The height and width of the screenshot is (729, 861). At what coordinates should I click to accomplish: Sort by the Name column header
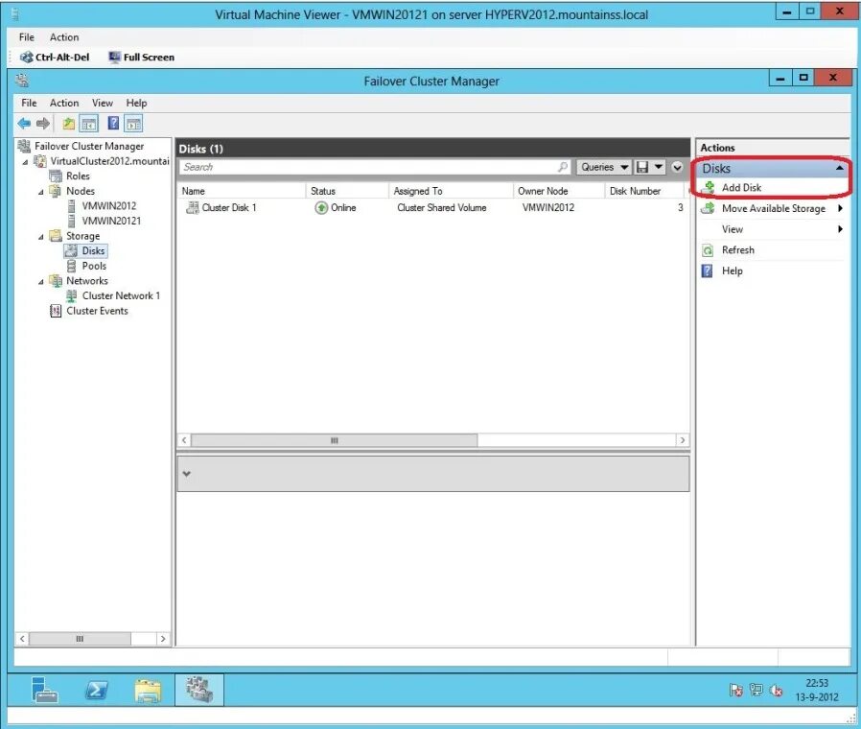[242, 191]
